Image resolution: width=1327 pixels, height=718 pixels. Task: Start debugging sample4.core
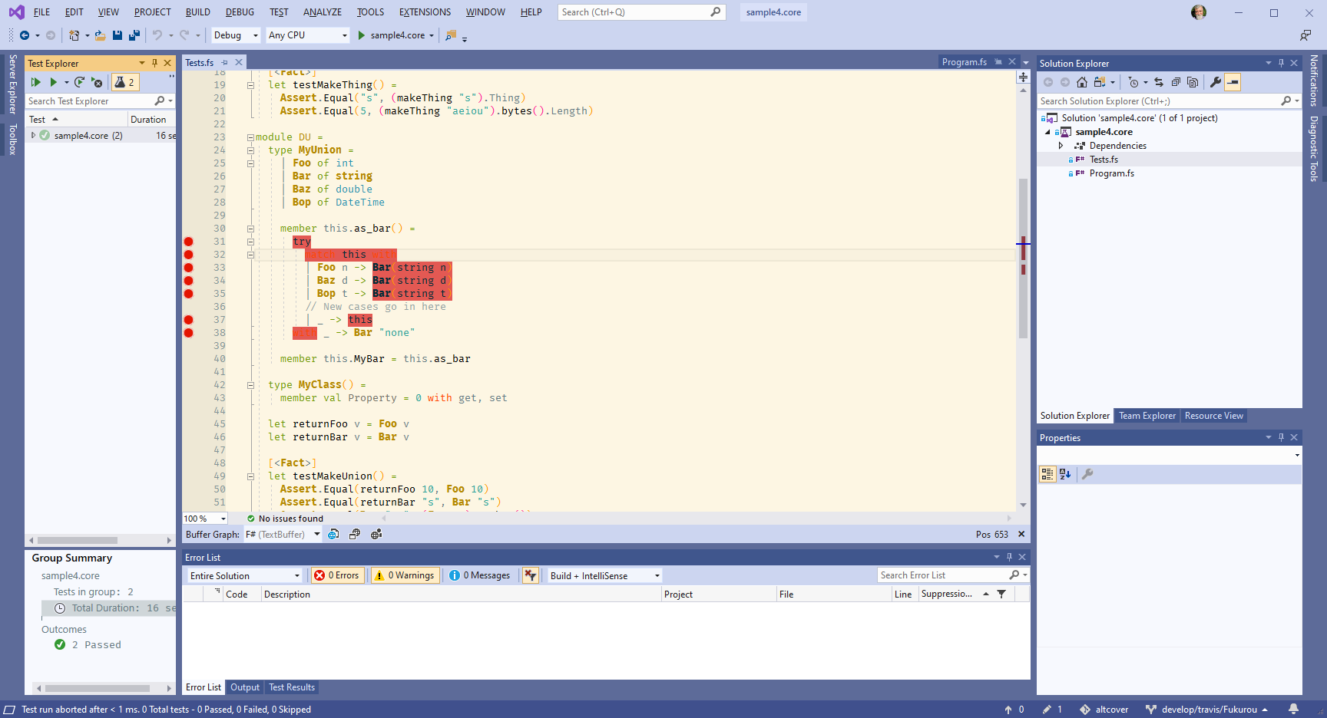coord(361,35)
